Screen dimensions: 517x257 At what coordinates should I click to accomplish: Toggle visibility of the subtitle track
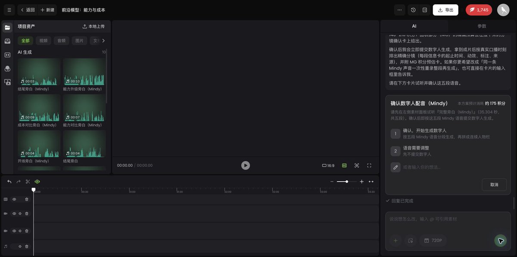(x=14, y=199)
